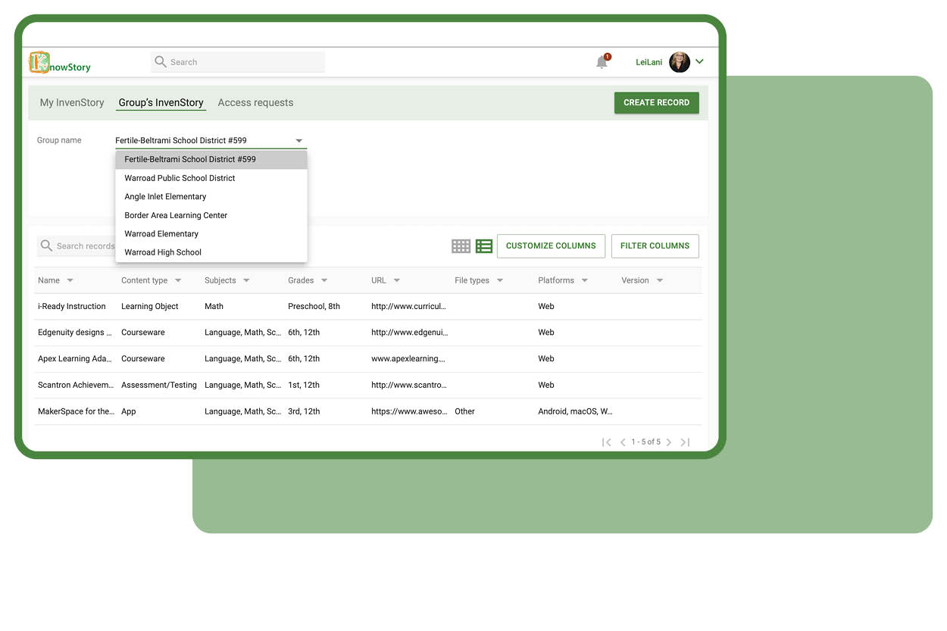Click the www.apexlearning… URL cell

(408, 358)
